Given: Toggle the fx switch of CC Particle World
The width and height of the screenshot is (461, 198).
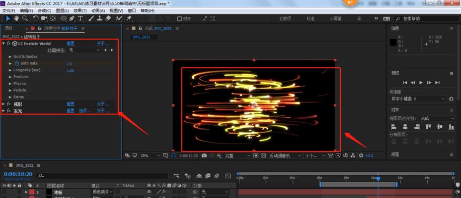Looking at the screenshot, I should (9, 44).
